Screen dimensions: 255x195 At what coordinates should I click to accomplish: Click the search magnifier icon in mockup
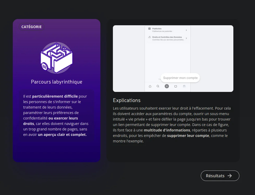tap(158, 86)
